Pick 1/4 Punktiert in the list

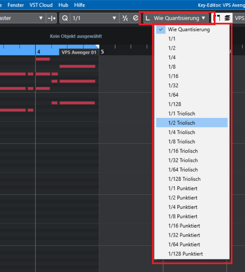click(x=183, y=207)
